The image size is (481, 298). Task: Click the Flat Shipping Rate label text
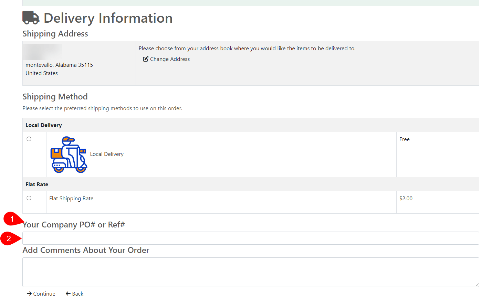click(71, 199)
